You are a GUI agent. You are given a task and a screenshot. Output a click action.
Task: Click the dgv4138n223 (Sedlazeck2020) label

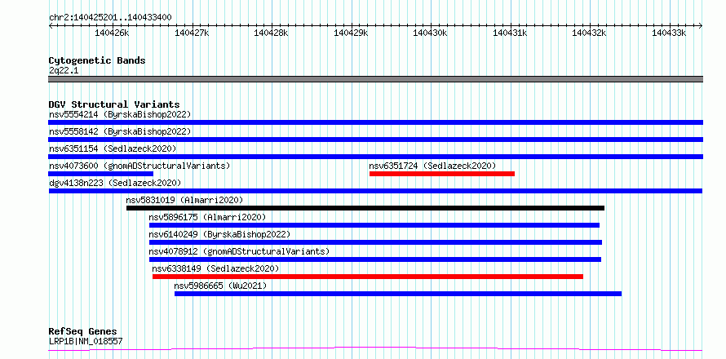[115, 183]
